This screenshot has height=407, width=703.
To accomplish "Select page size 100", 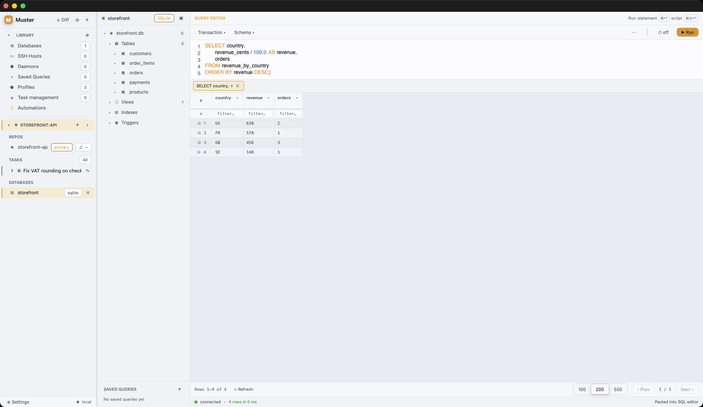I will (582, 389).
